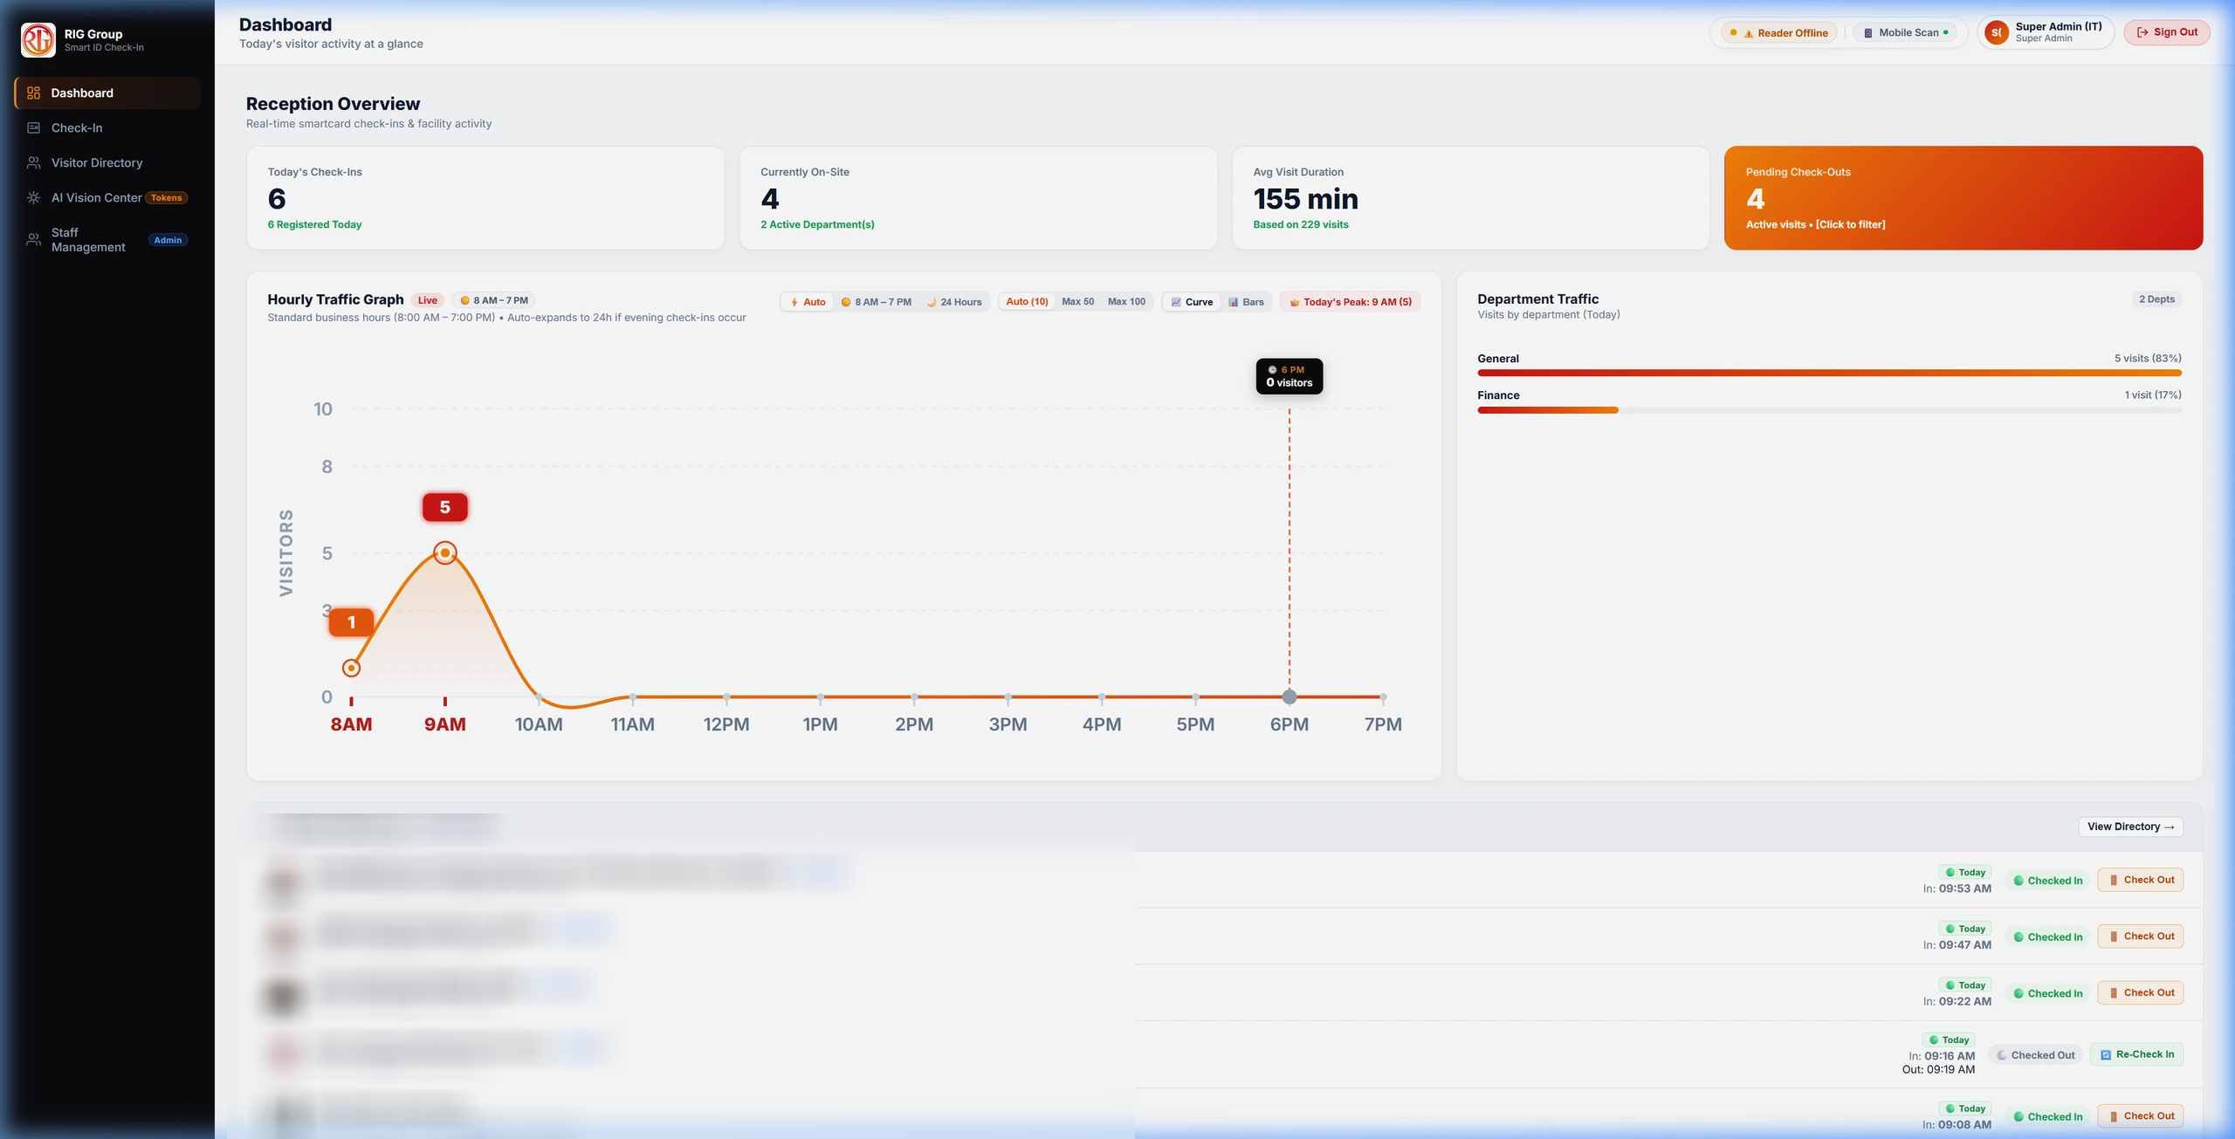Viewport: 2235px width, 1139px height.
Task: Check Out the 09:08 AM visitor
Action: click(x=2140, y=1116)
